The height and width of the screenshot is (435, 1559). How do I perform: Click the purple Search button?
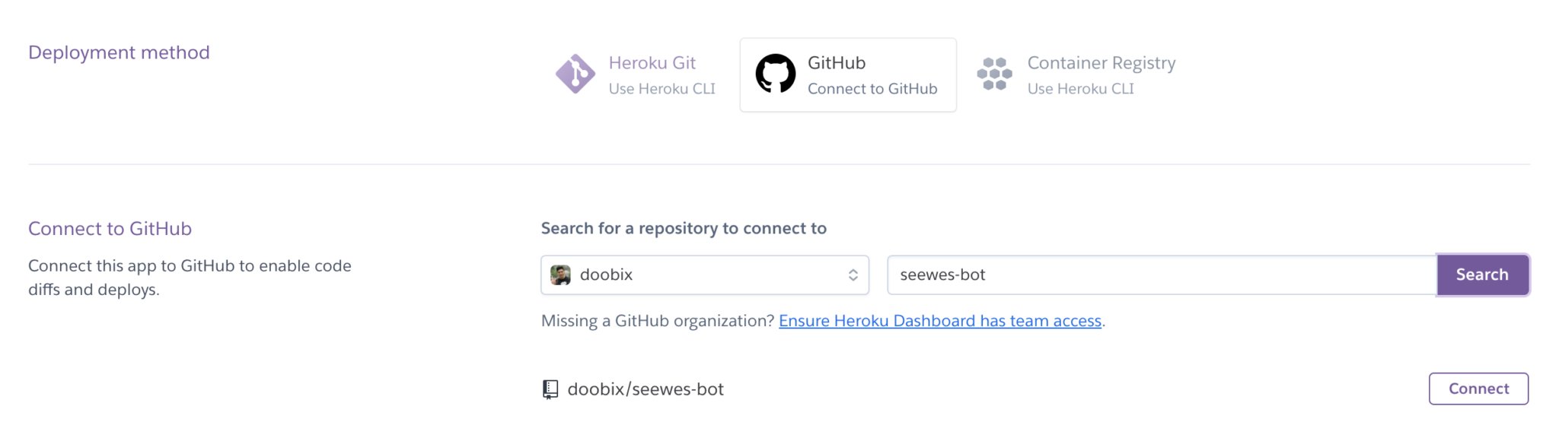(1482, 275)
